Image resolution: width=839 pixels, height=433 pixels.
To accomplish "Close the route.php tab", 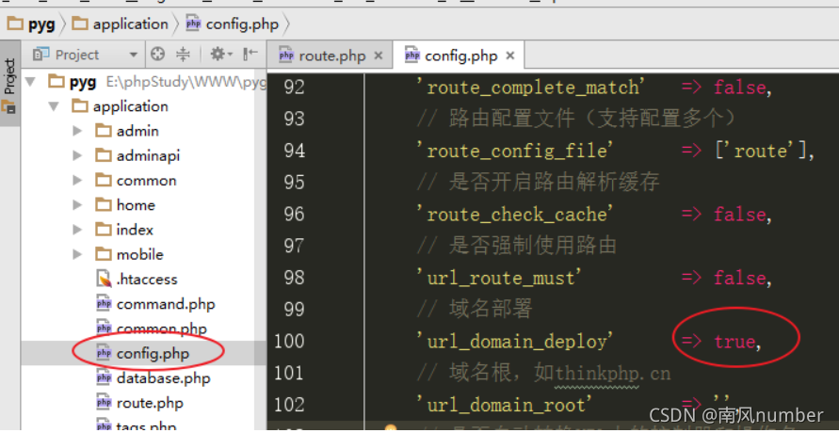I will [379, 56].
